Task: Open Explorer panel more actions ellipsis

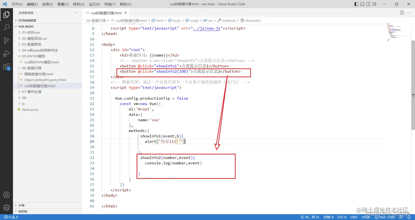Action: click(76, 13)
